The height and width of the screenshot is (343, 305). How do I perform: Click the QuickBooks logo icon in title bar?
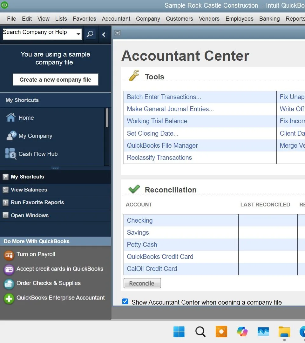[x=4, y=5]
